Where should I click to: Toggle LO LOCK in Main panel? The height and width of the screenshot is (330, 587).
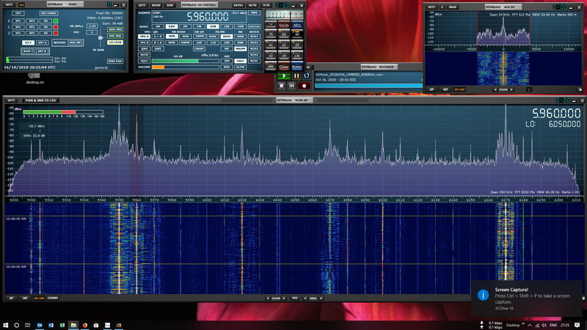coord(115,43)
